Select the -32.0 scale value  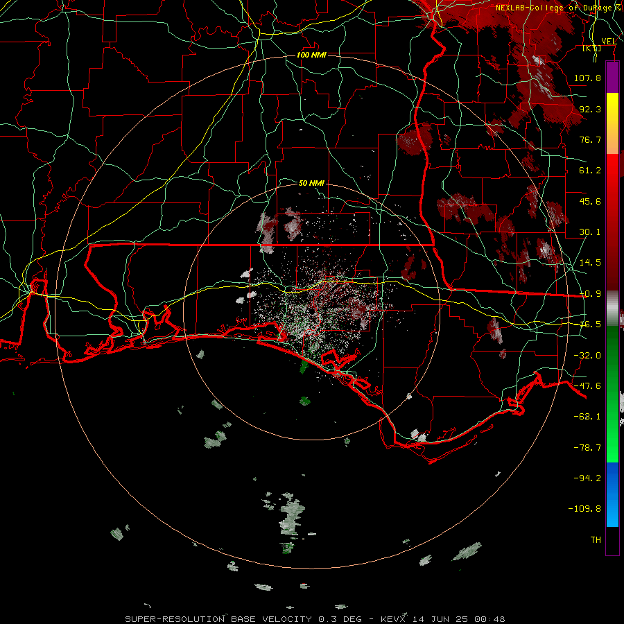[587, 356]
